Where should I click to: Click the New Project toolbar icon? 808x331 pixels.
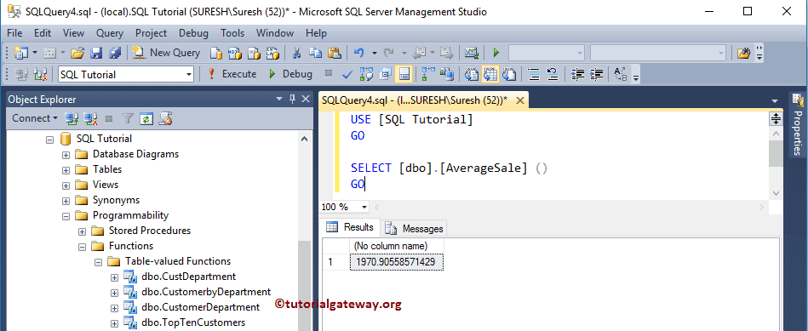(x=21, y=53)
